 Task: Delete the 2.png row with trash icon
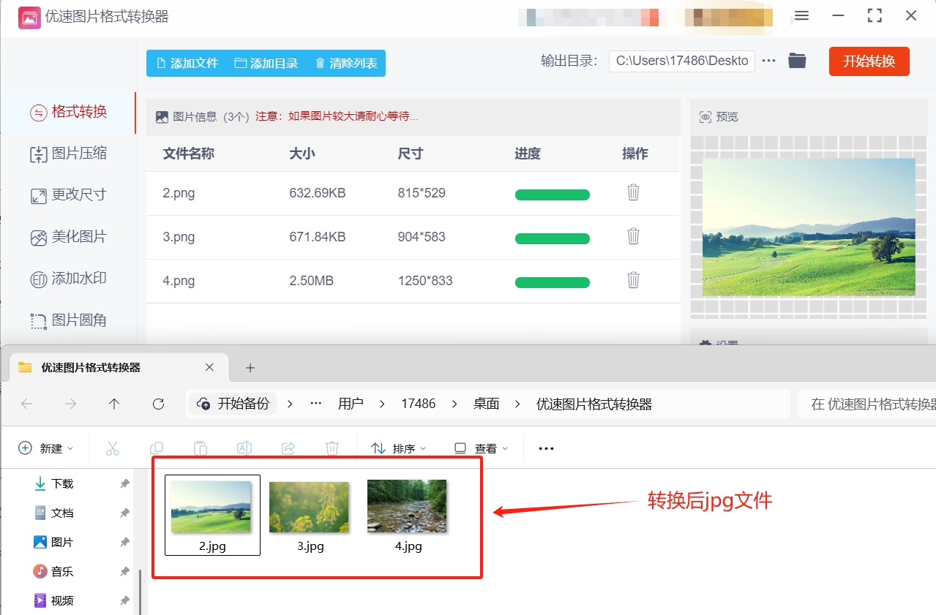click(634, 192)
